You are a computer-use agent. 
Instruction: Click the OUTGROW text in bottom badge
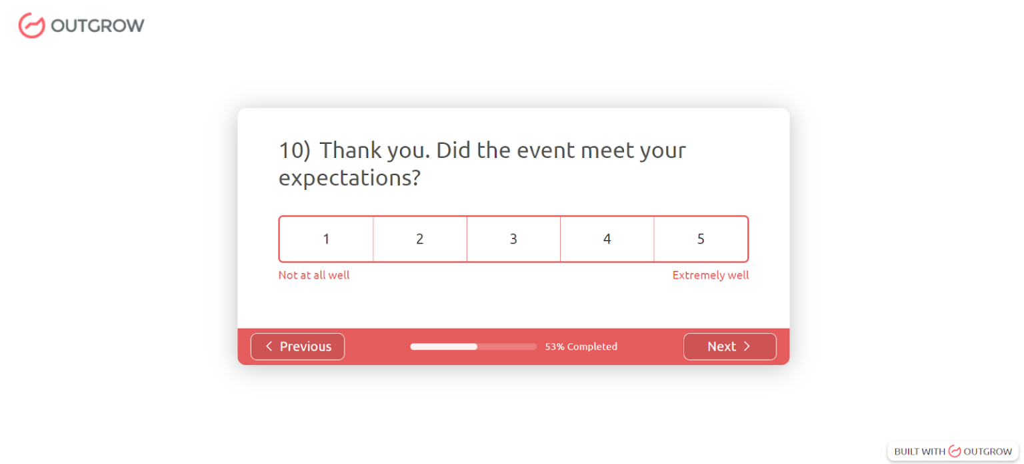(x=987, y=451)
